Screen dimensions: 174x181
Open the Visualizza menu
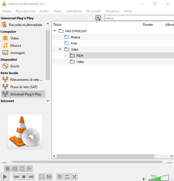click(112, 11)
